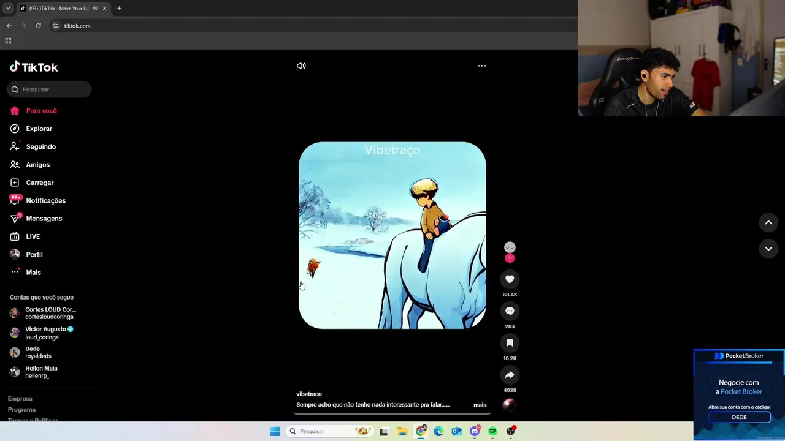The image size is (785, 441).
Task: View site information icon in address bar
Action: [56, 26]
